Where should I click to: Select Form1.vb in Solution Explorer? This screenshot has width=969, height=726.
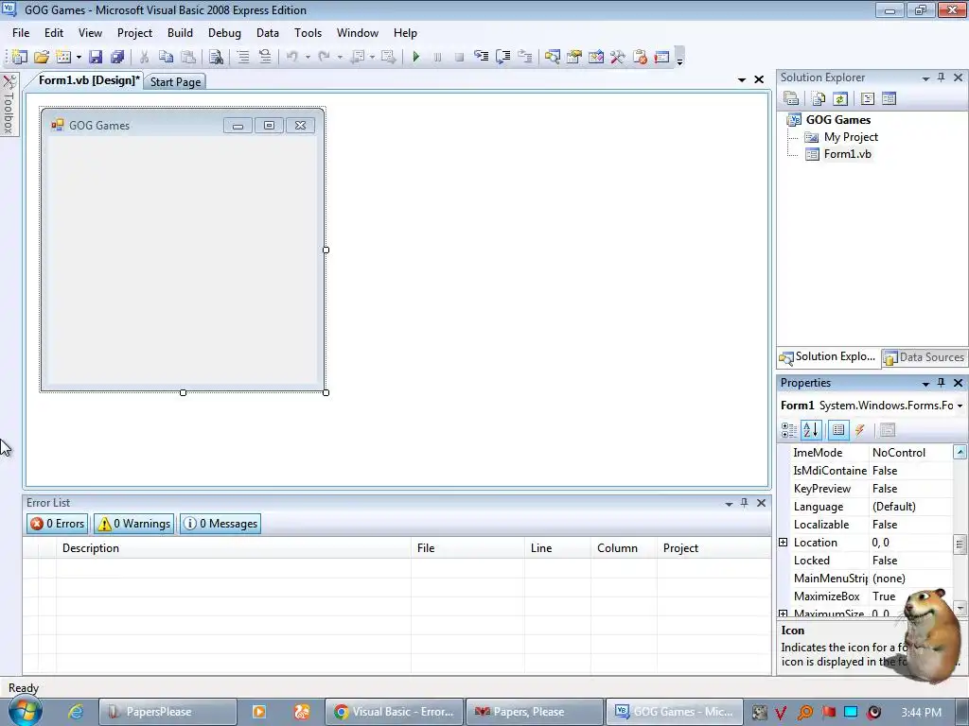point(847,154)
